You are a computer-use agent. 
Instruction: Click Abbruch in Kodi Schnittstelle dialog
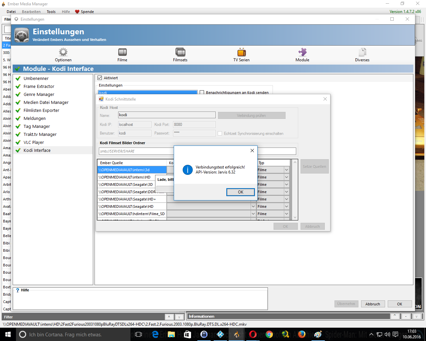point(313,226)
